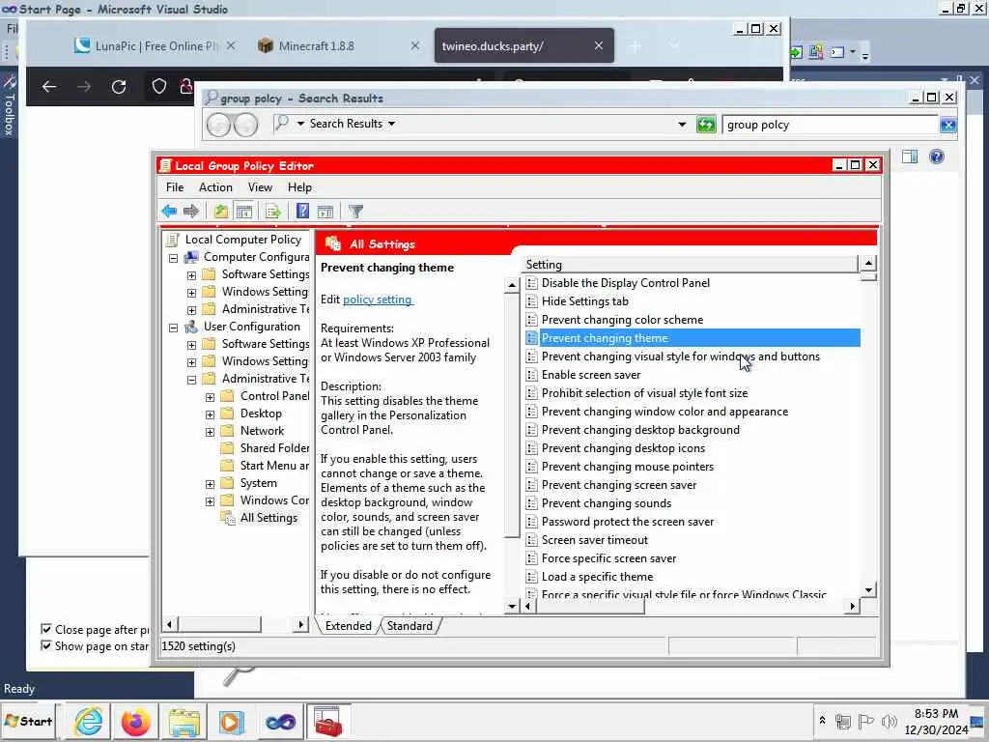Switch to the Standard tab

coord(410,626)
